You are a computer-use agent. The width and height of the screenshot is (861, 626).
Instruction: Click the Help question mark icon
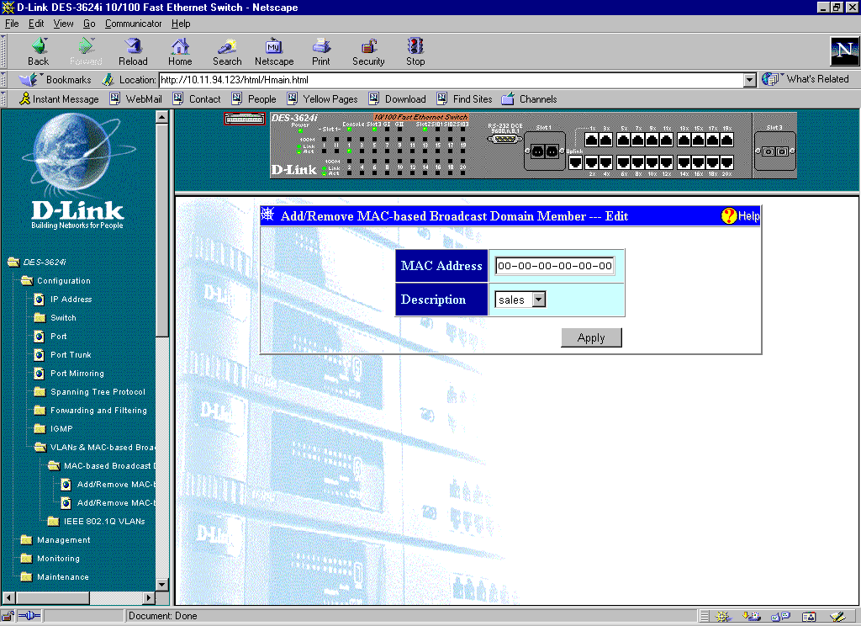730,216
